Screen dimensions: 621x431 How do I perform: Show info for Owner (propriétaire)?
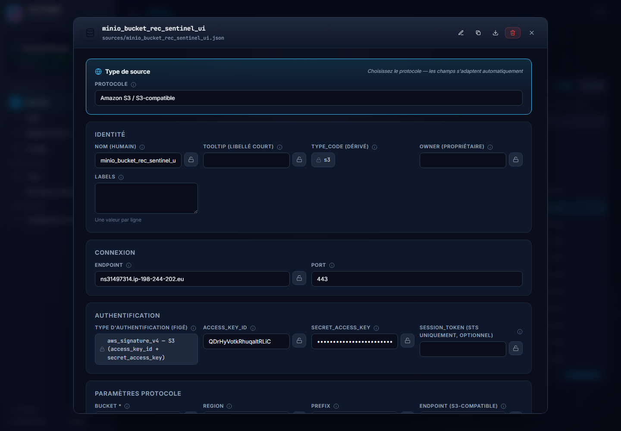(490, 147)
